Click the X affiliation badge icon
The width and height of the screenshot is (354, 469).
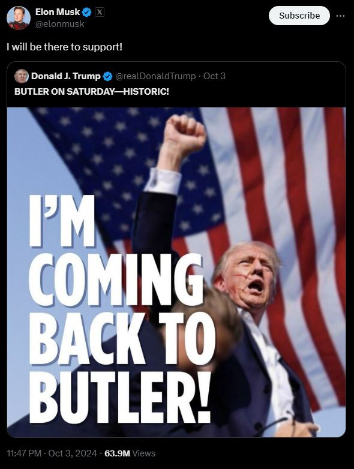click(x=100, y=12)
